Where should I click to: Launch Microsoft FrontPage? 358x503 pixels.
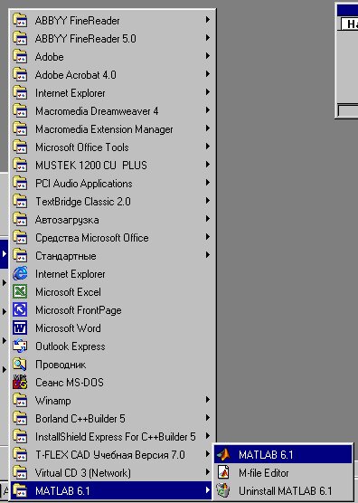113,310
